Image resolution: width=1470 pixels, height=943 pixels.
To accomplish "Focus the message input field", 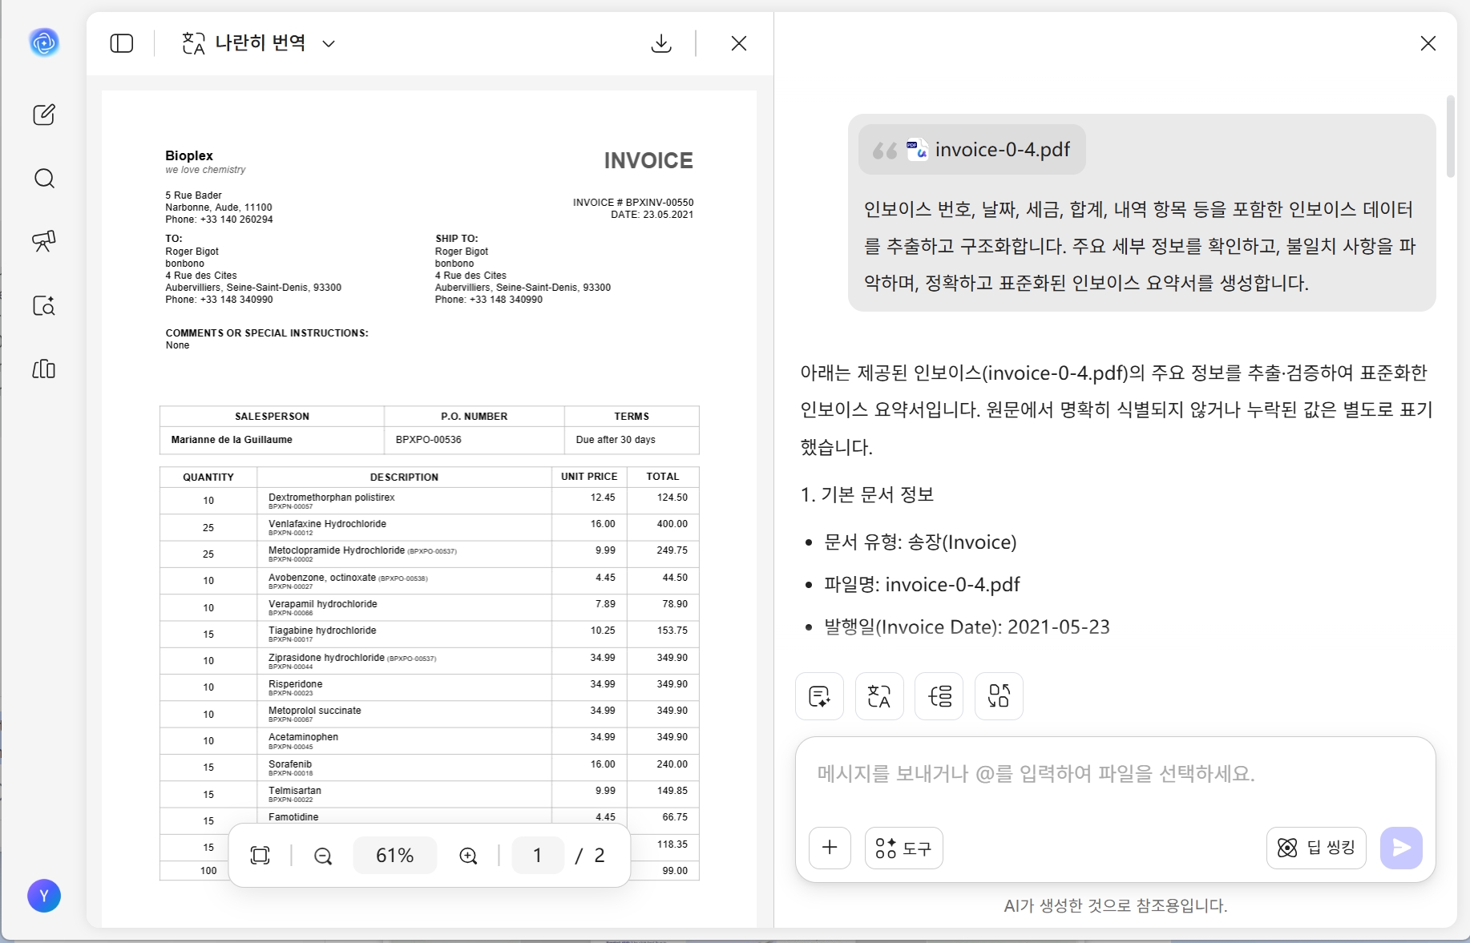I will click(1114, 774).
